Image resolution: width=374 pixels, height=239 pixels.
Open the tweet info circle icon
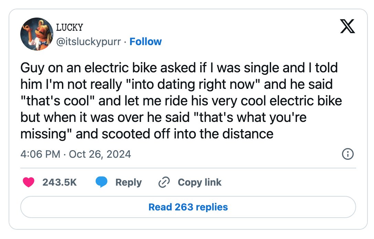point(348,154)
